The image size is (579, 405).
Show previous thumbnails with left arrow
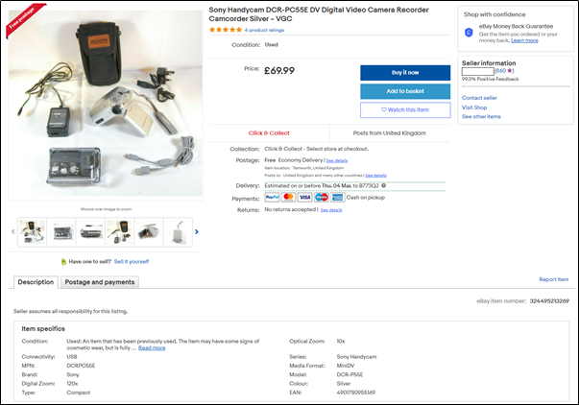click(x=12, y=232)
